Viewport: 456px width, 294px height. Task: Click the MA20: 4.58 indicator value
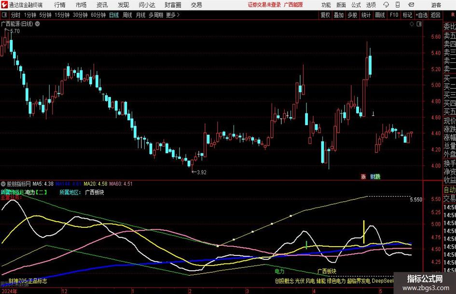click(96, 183)
